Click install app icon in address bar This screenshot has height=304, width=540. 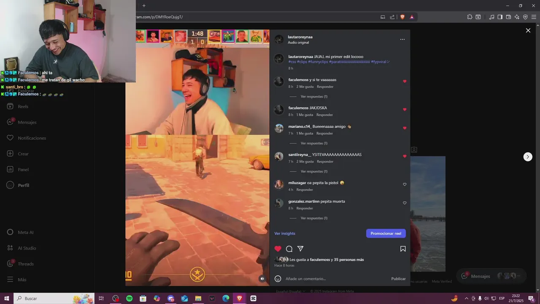coord(383,17)
